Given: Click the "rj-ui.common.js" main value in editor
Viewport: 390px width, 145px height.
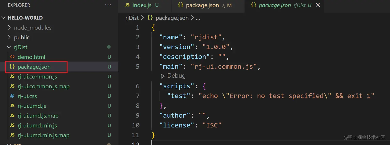Looking at the screenshot, I should (224, 66).
